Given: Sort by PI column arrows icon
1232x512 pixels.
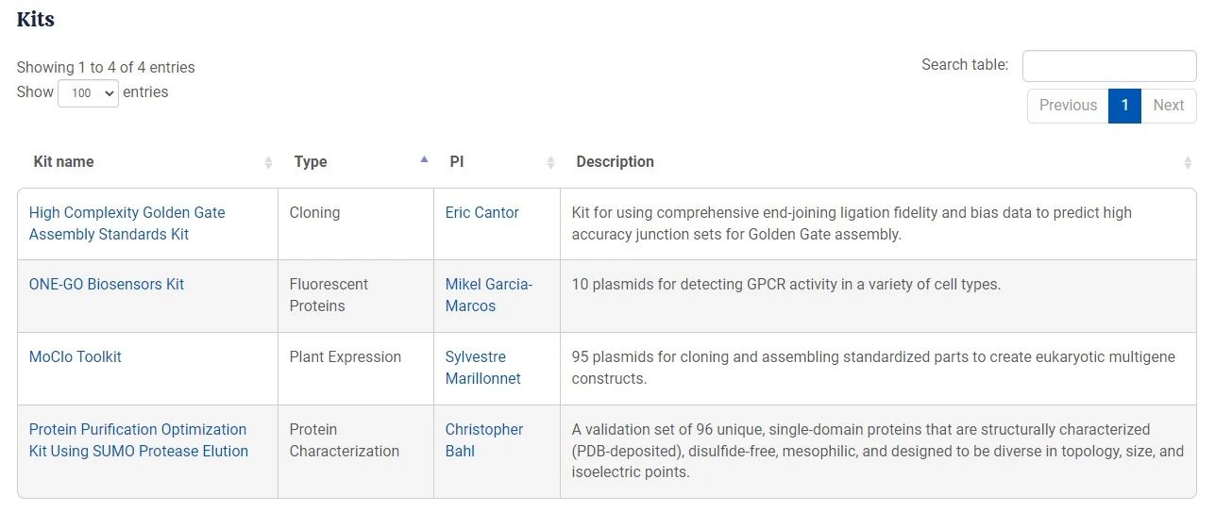Looking at the screenshot, I should [550, 162].
